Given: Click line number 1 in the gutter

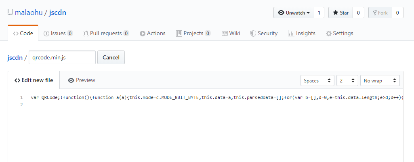Looking at the screenshot, I should click(x=22, y=97).
